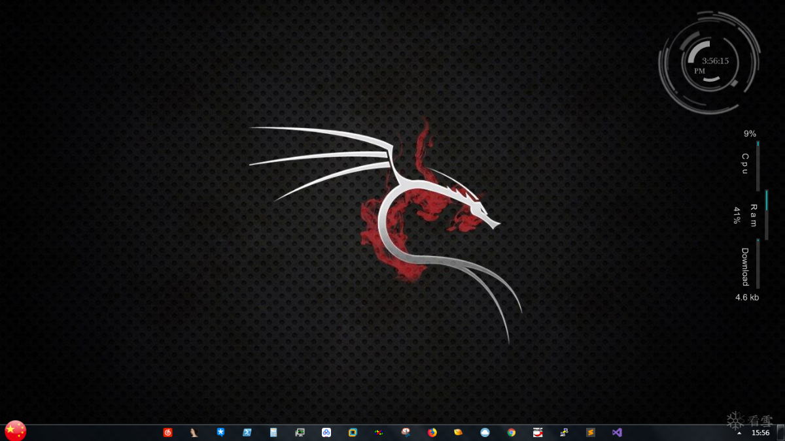Launch Visual Studio from taskbar
Viewport: 785px width, 441px height.
click(617, 433)
